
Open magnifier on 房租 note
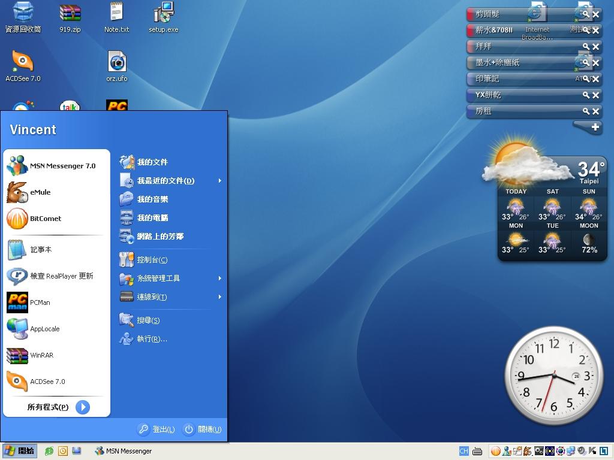pyautogui.click(x=586, y=111)
